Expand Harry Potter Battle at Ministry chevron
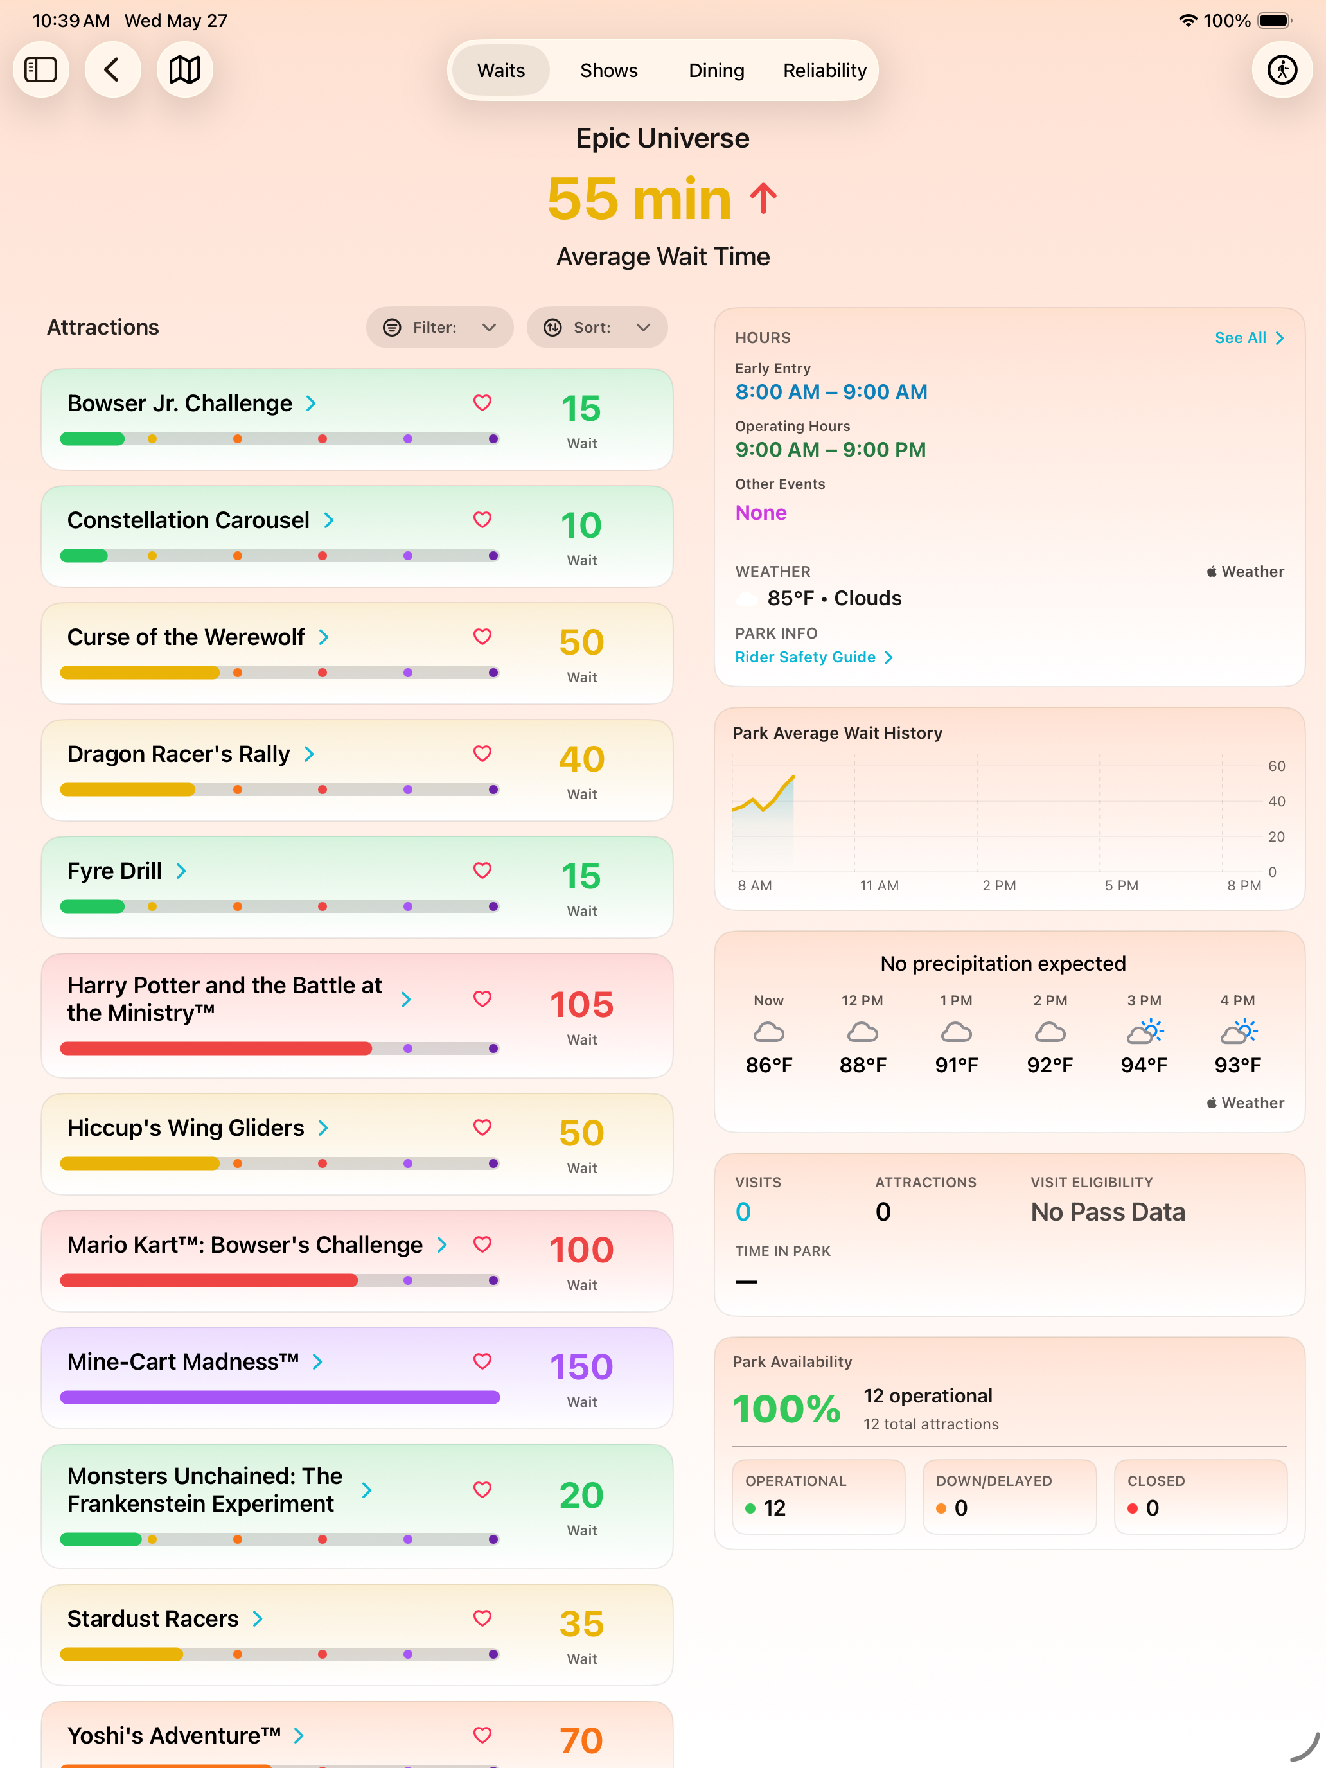Viewport: 1326px width, 1768px height. pyautogui.click(x=406, y=999)
